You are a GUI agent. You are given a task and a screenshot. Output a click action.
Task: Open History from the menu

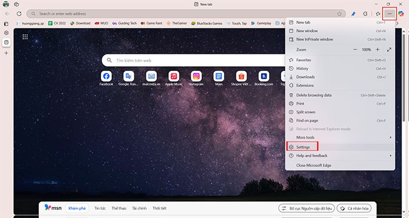[340, 68]
